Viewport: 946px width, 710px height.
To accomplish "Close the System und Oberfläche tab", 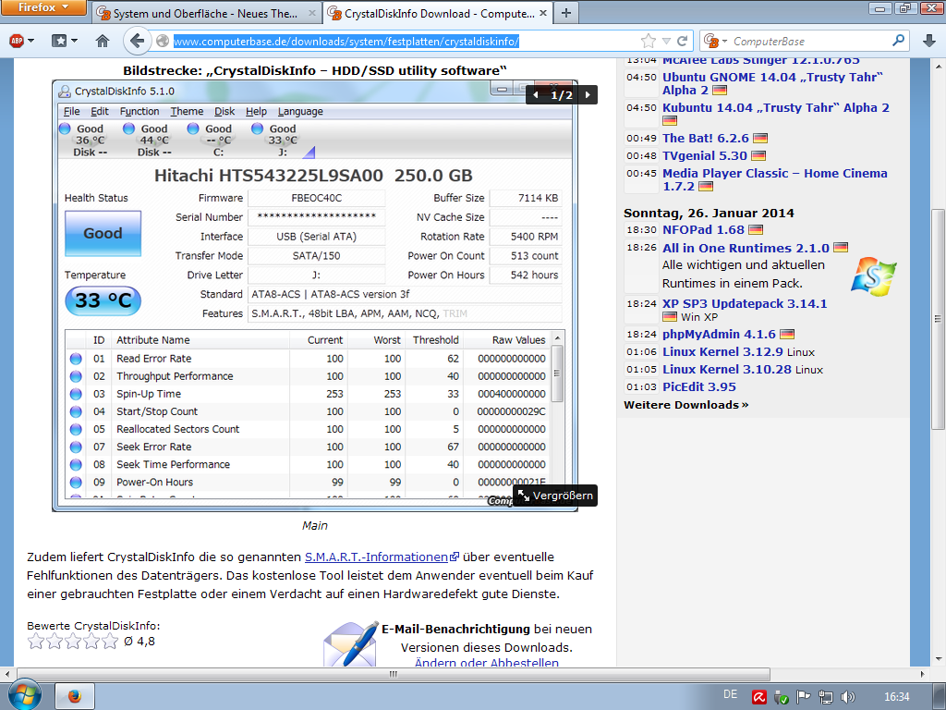I will point(312,13).
